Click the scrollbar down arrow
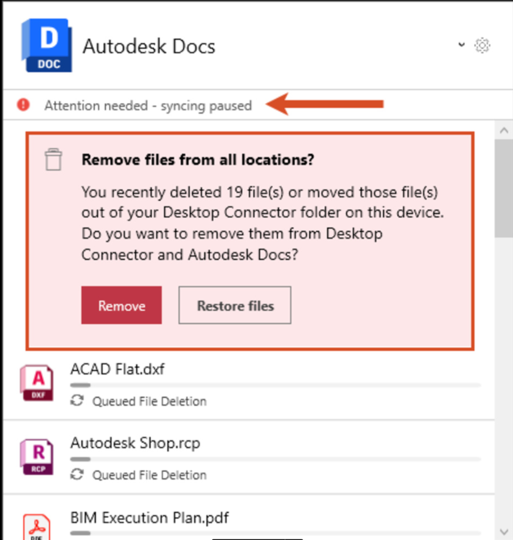Image resolution: width=513 pixels, height=540 pixels. tap(504, 531)
